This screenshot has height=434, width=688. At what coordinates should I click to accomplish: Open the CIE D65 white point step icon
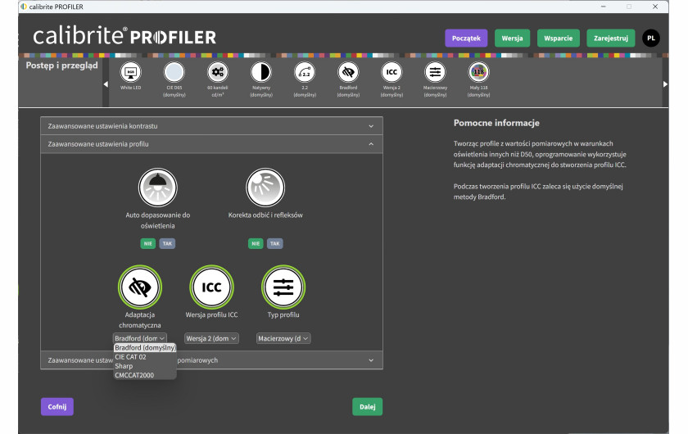point(174,72)
